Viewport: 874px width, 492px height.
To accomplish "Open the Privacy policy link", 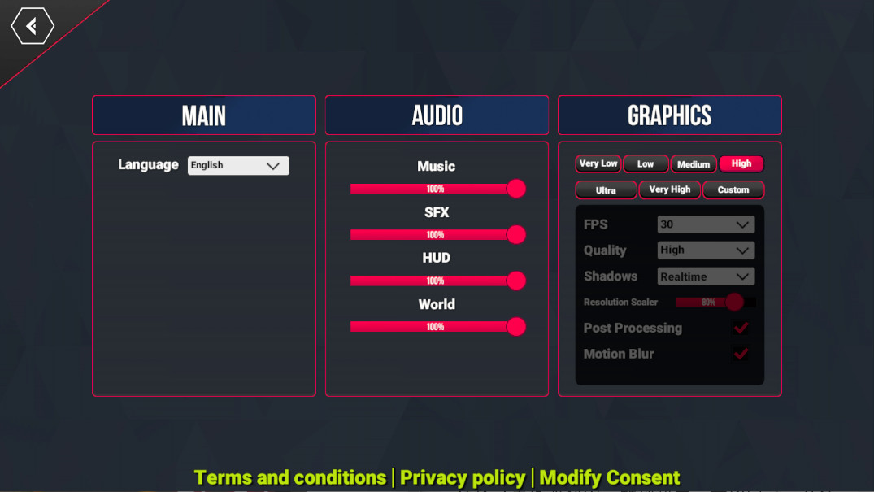I will 463,477.
